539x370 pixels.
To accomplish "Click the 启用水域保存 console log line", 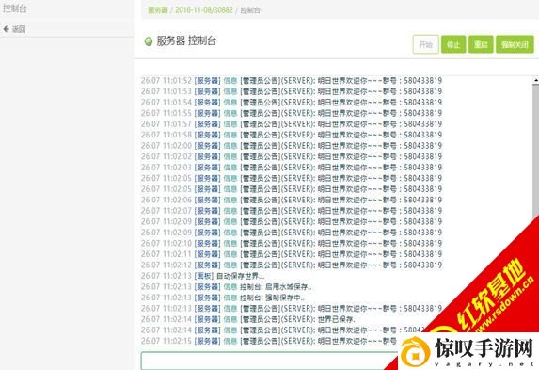I will coord(227,287).
